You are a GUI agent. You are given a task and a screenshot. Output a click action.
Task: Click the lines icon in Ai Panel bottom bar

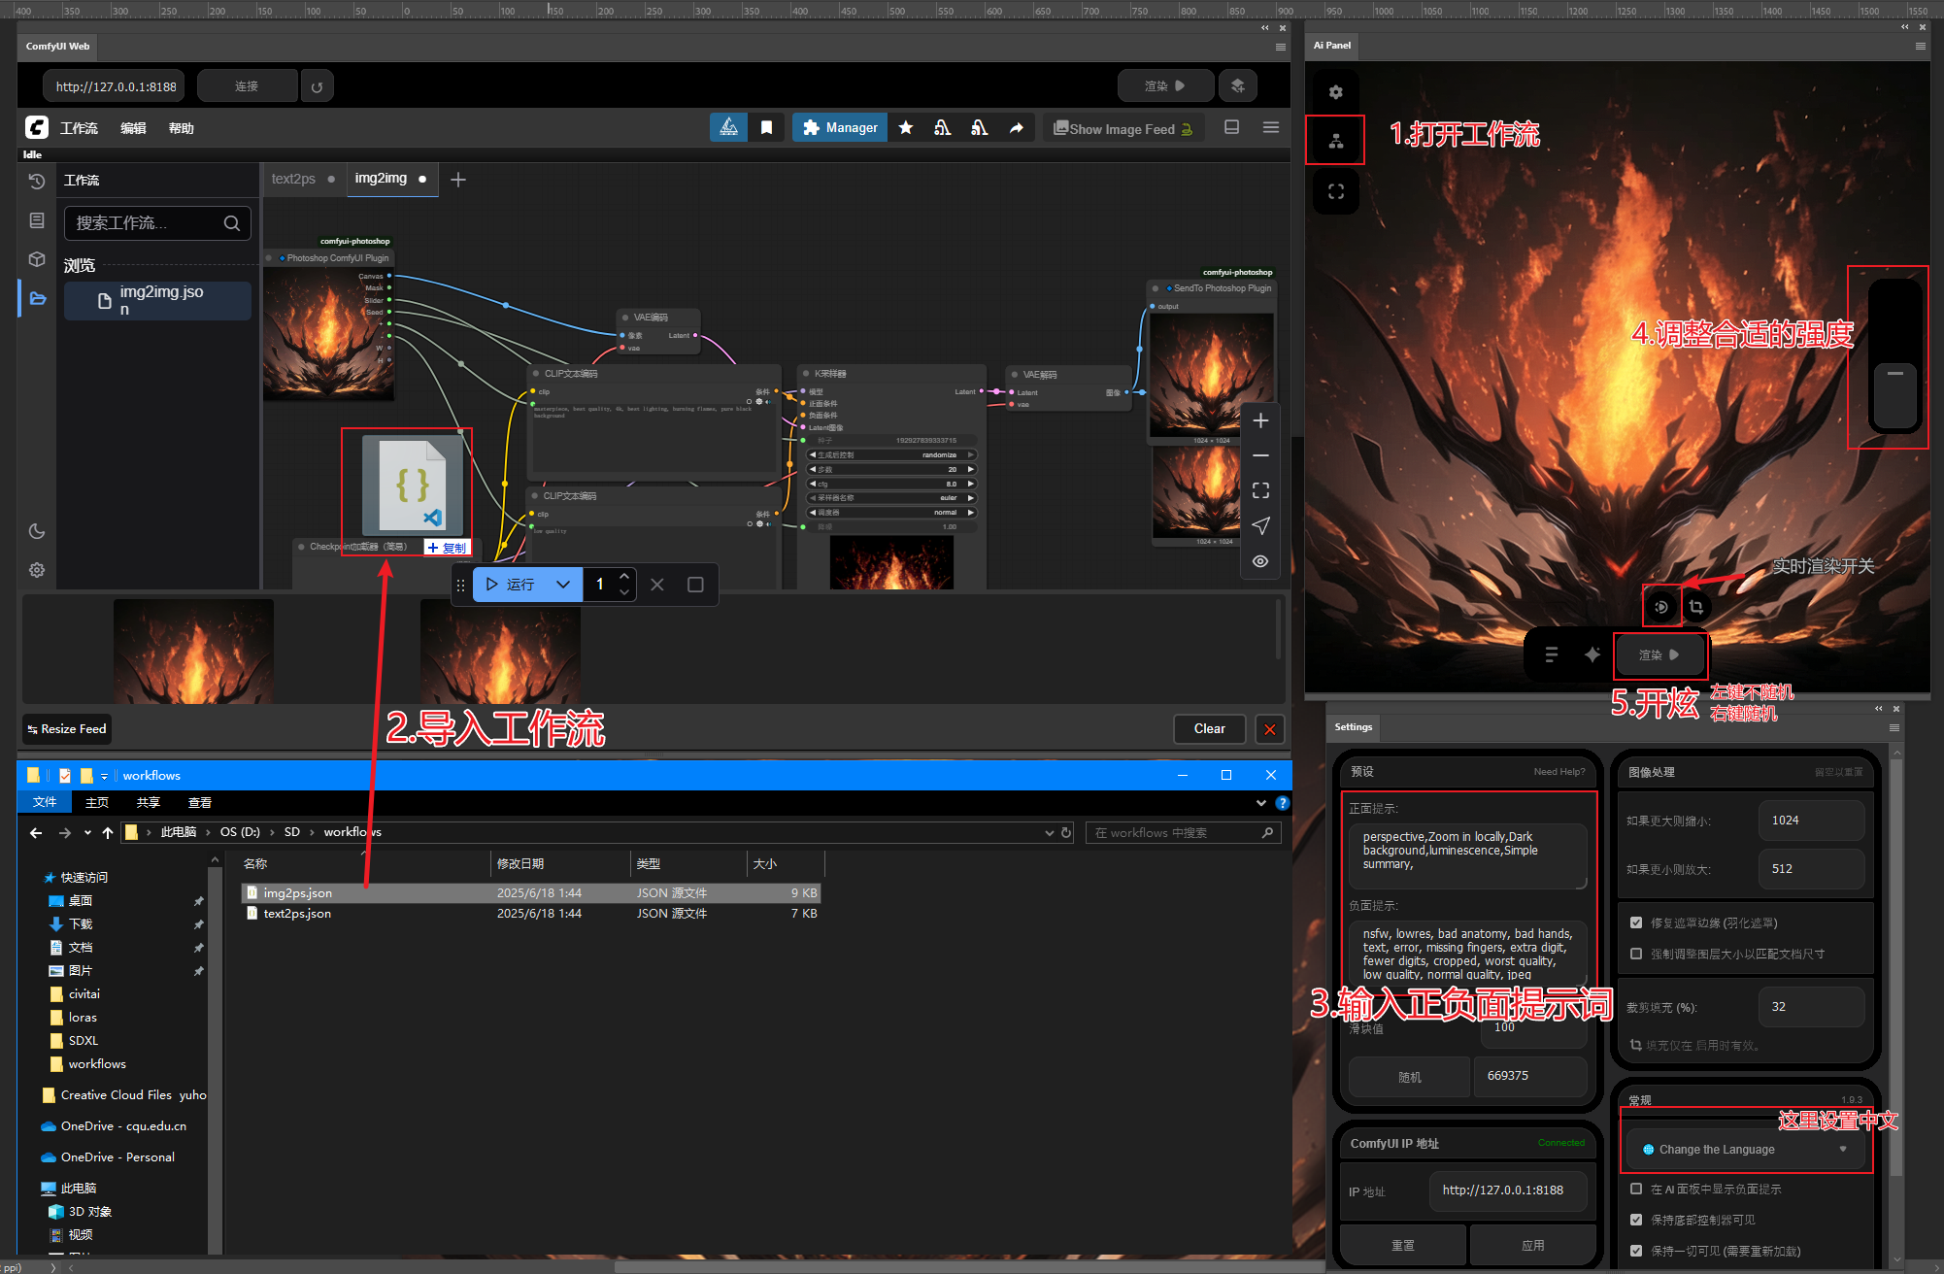tap(1552, 654)
